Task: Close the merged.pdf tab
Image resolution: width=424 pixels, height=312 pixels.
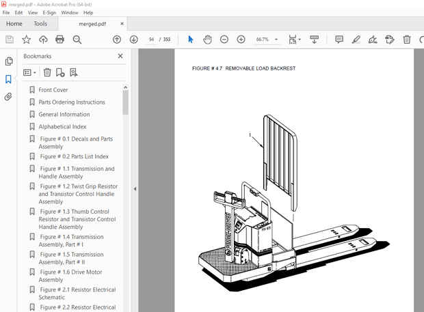Action: click(122, 24)
